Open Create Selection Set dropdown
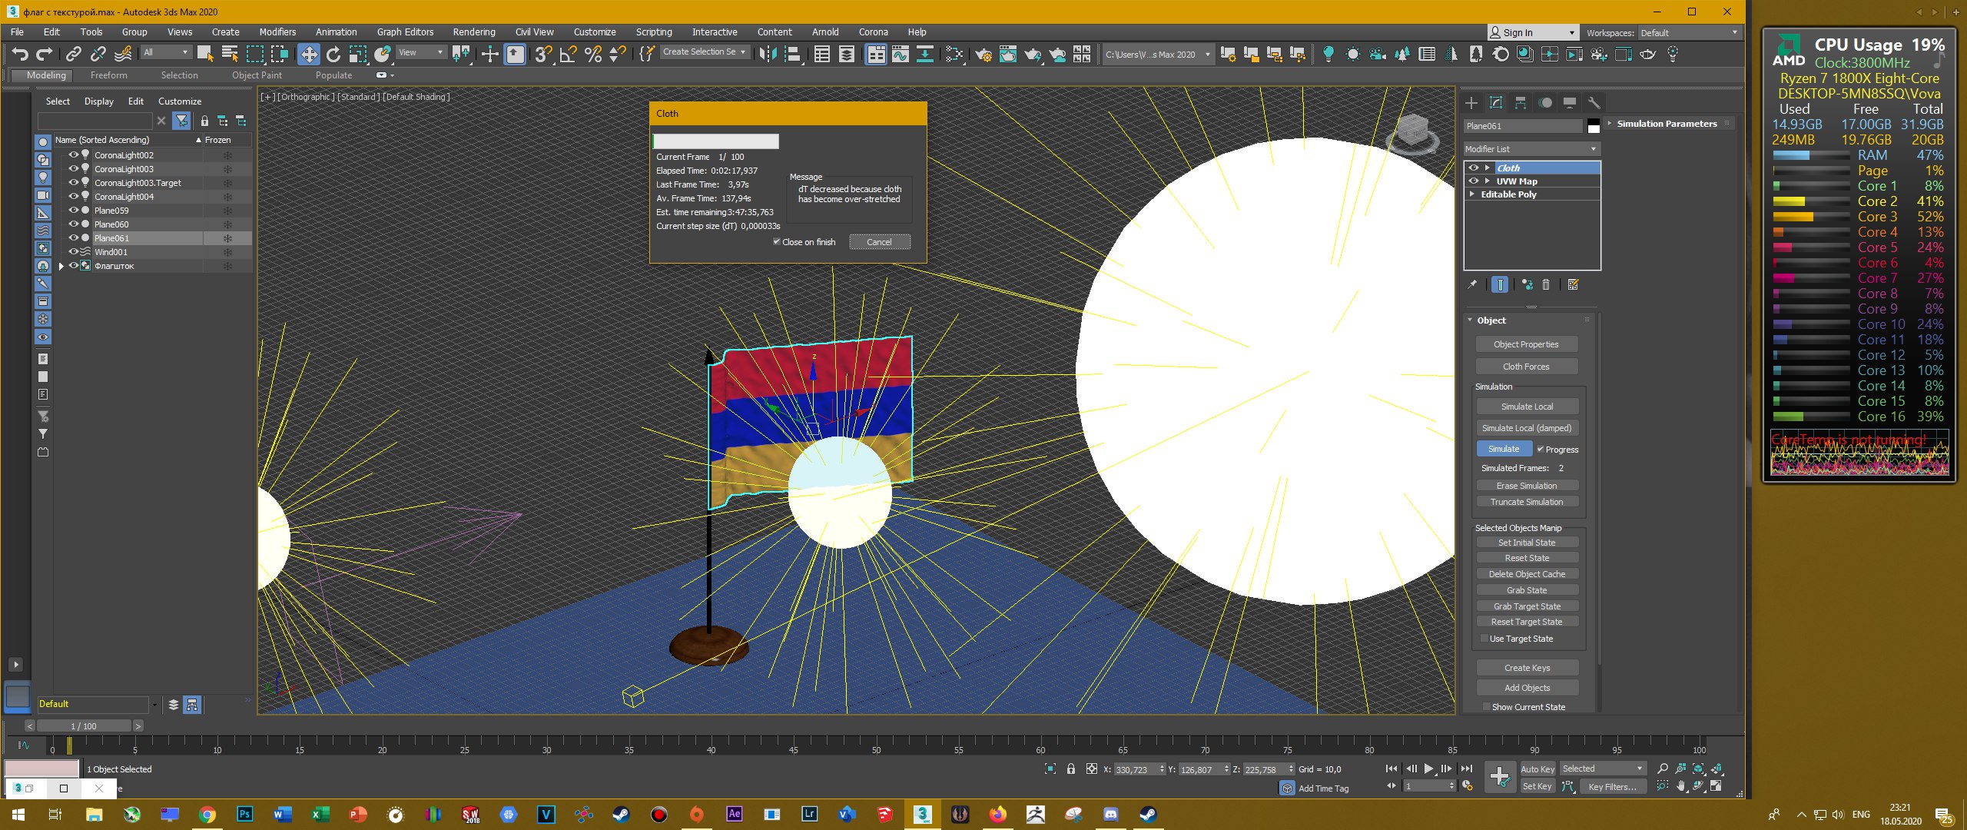The image size is (1967, 830). (704, 51)
